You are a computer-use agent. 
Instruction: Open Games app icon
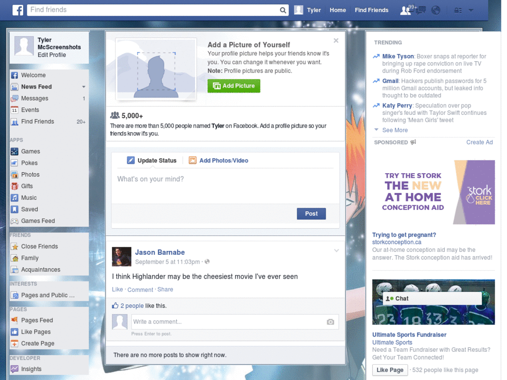tap(14, 151)
